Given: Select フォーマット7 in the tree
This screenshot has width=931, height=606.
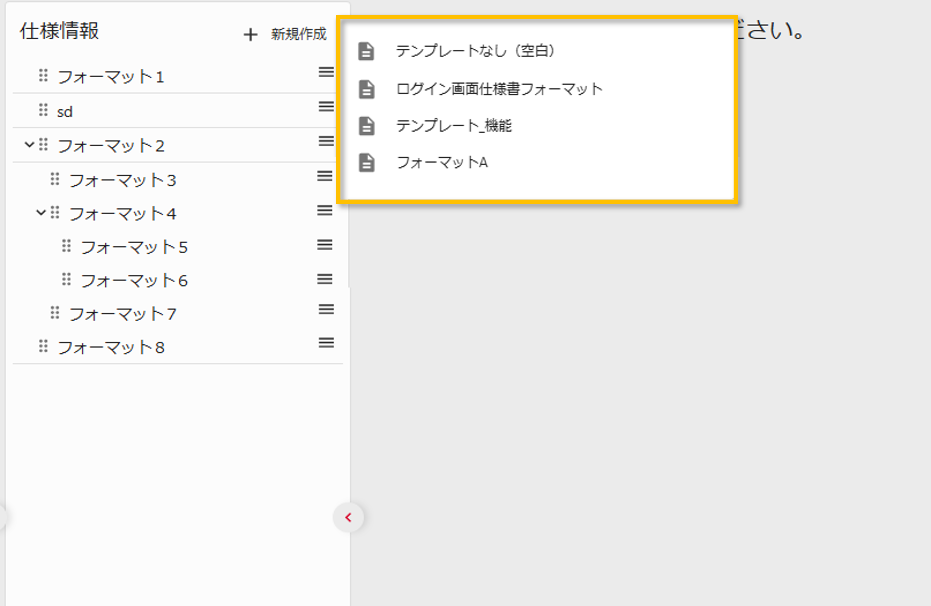Looking at the screenshot, I should pos(122,314).
